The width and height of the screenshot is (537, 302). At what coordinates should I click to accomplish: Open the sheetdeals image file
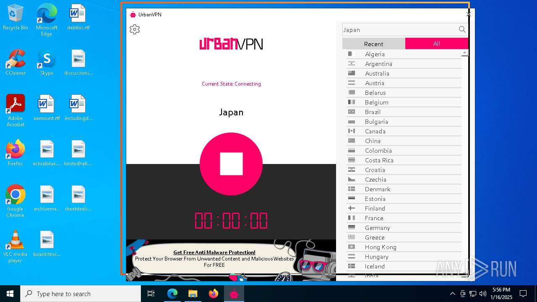78,199
